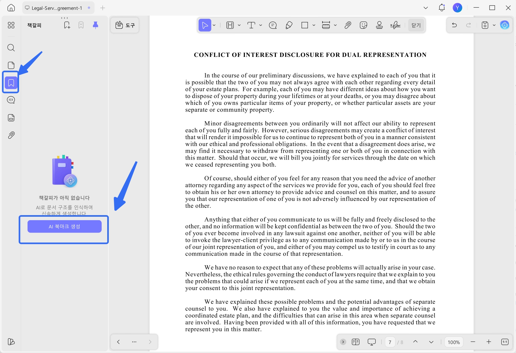Open the Comment bubble tool

[273, 25]
